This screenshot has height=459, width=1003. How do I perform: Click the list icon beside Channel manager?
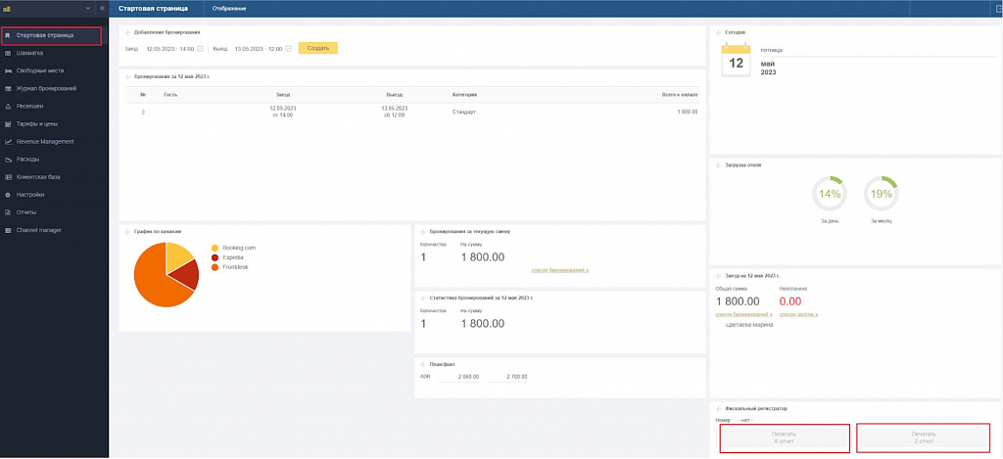(8, 230)
